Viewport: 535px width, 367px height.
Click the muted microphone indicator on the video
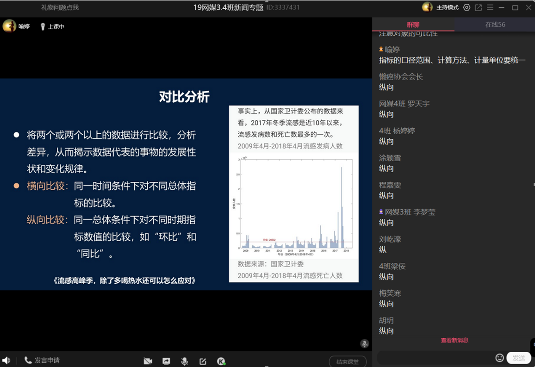pyautogui.click(x=365, y=343)
